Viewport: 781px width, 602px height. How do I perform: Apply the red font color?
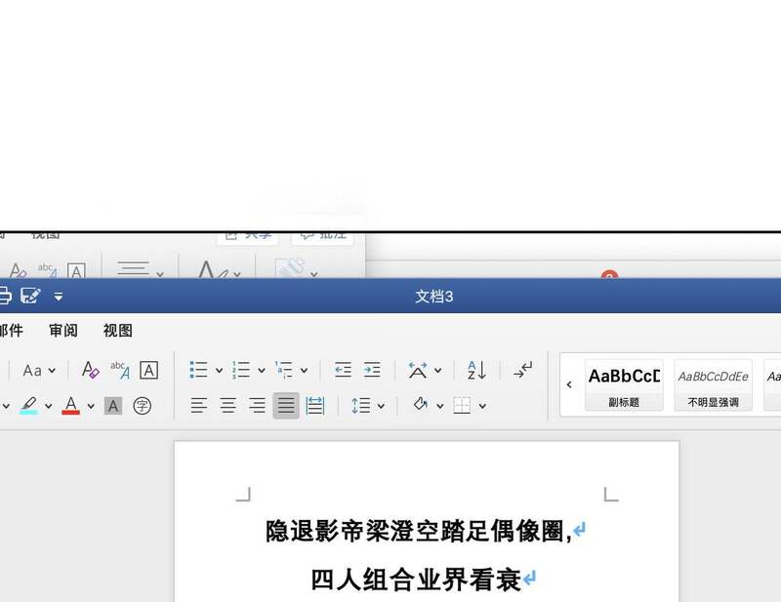(70, 405)
